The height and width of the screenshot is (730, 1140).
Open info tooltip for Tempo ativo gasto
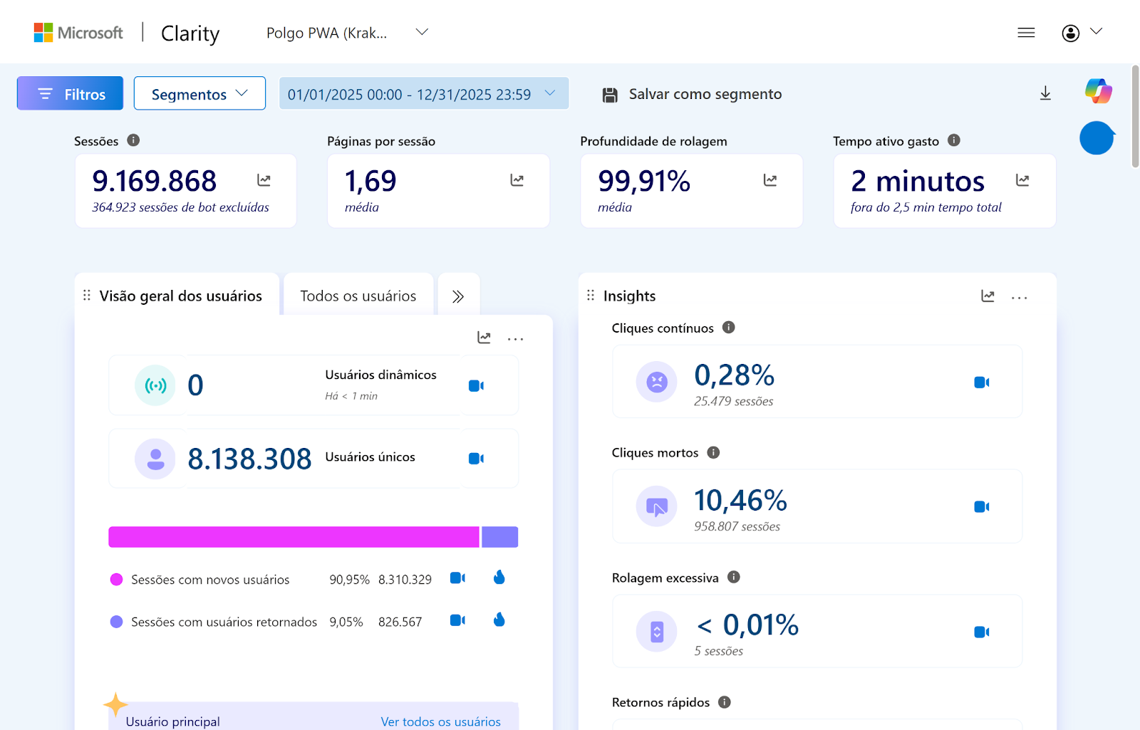coord(954,140)
